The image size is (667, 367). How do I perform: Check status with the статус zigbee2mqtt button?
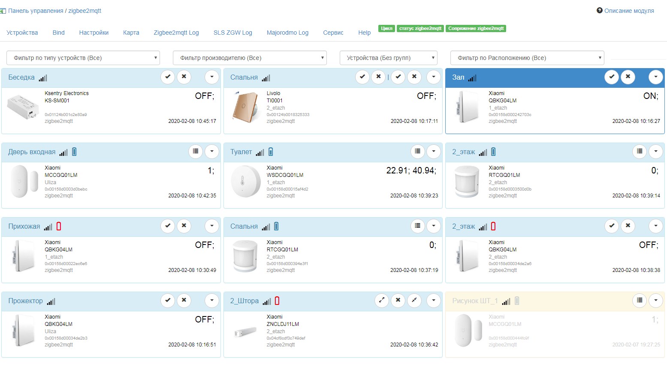coord(420,28)
